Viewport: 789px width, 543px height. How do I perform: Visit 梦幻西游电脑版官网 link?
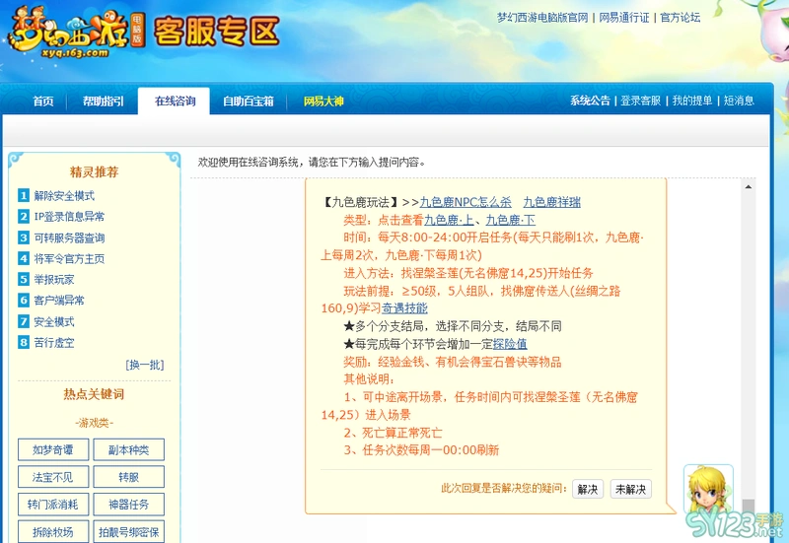pos(542,18)
